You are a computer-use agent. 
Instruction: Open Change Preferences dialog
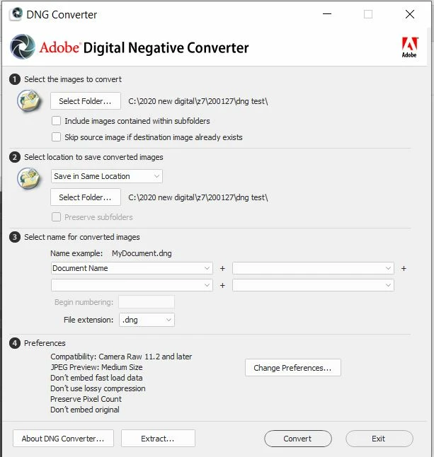click(293, 368)
